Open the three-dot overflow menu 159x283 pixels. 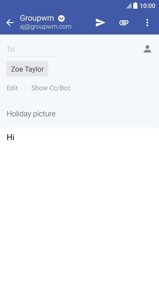pos(147,23)
